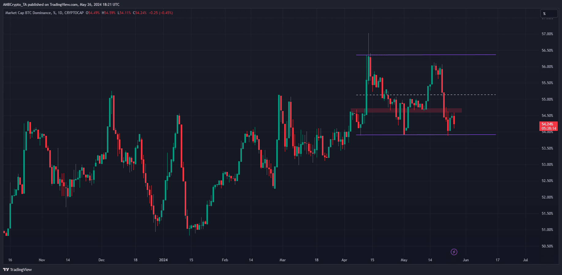The image size is (562, 275).
Task: Select the red shaded resistance zone rectangle
Action: click(x=406, y=110)
